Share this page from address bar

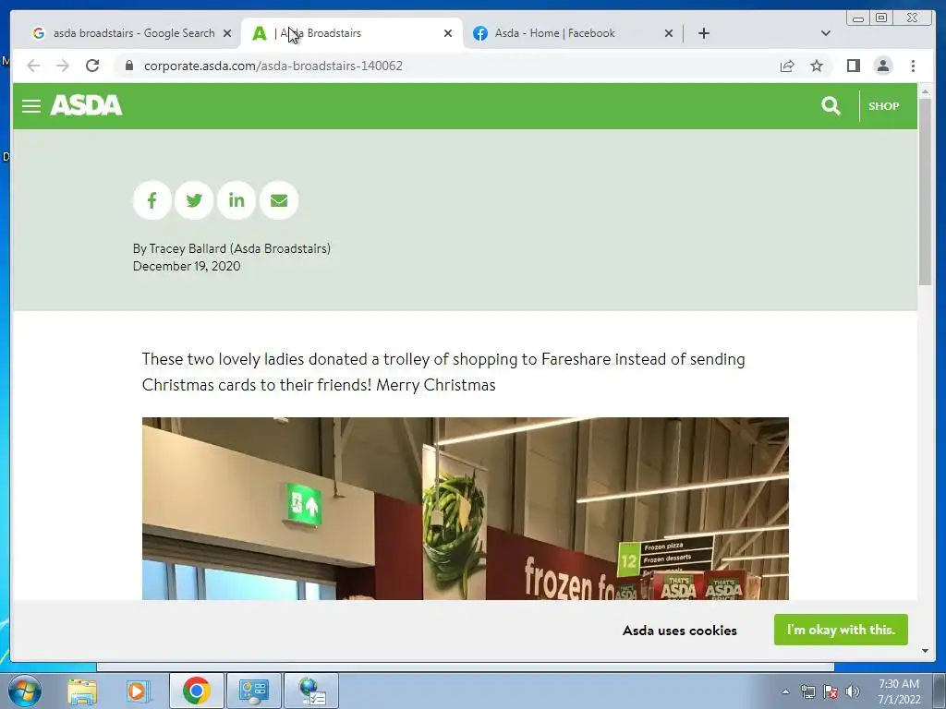coord(787,66)
